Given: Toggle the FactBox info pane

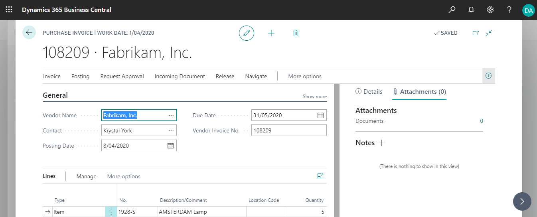Looking at the screenshot, I should click(x=488, y=76).
